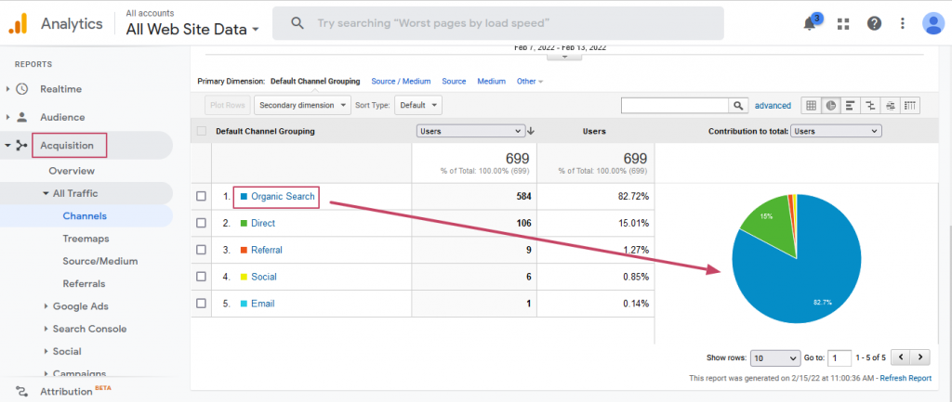This screenshot has width=952, height=402.
Task: Open Treemaps report
Action: tap(86, 239)
